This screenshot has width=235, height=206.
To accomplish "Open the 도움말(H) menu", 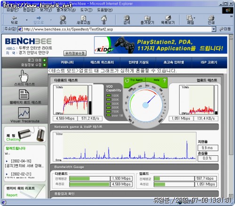I will click(105, 10).
